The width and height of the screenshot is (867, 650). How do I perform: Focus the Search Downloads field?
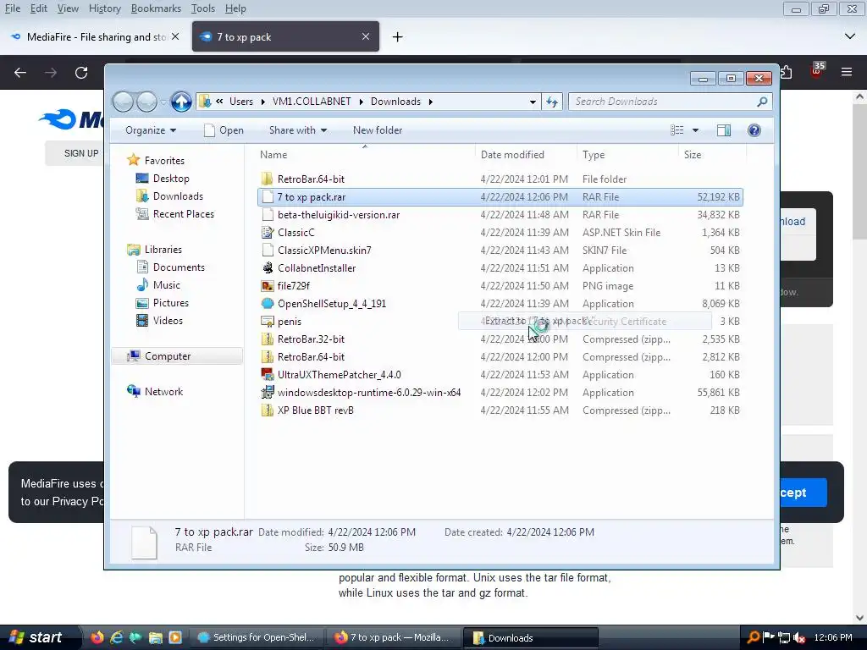click(670, 102)
